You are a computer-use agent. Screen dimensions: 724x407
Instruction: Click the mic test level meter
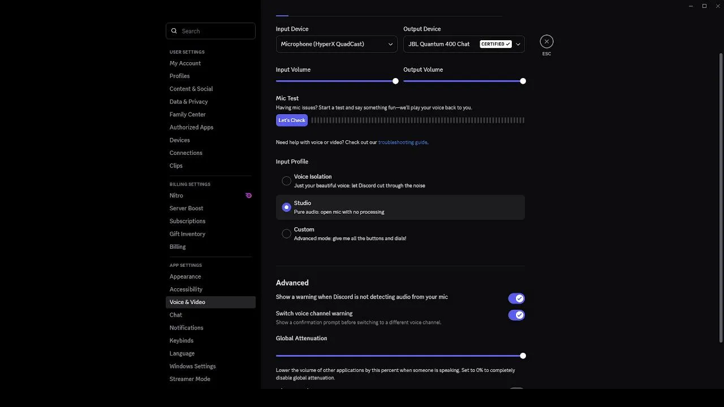[x=418, y=120]
